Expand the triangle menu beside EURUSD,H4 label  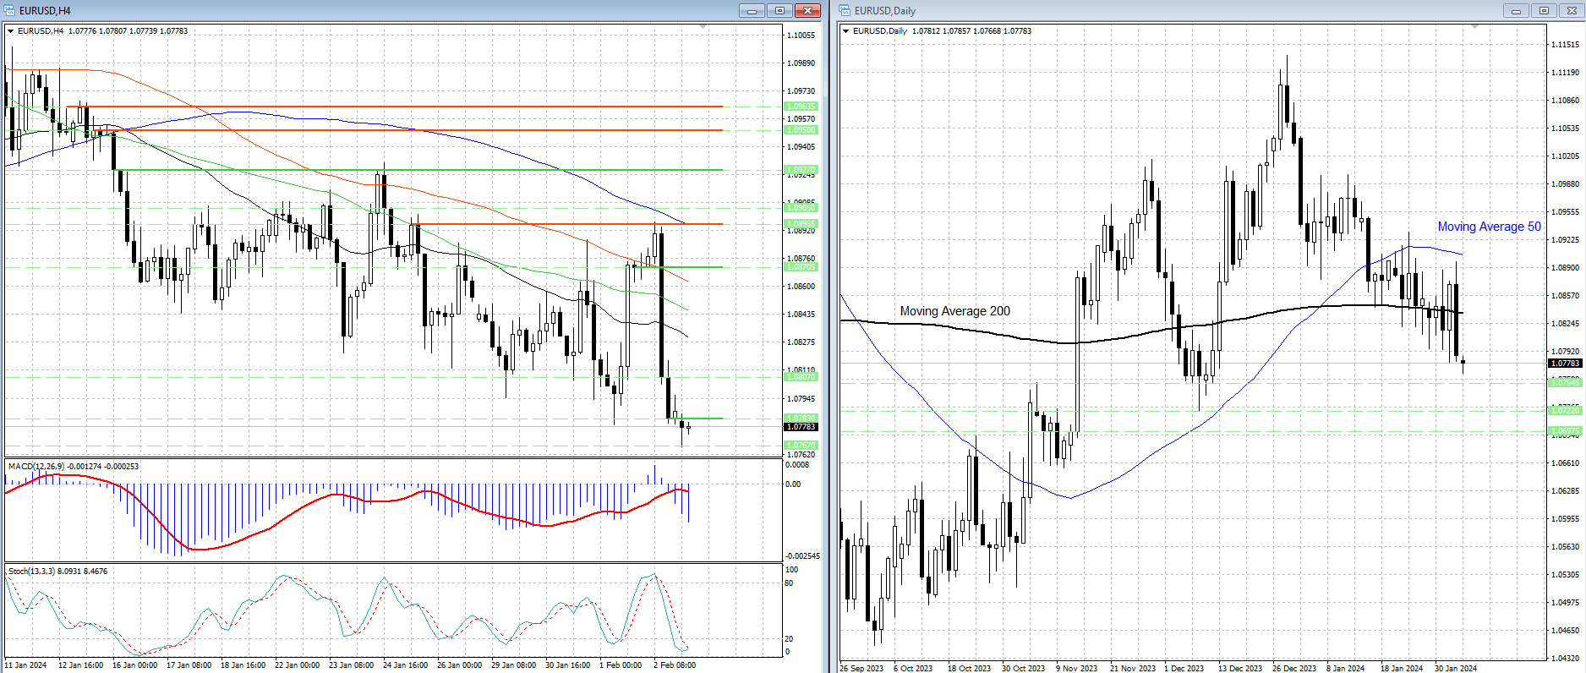(11, 31)
